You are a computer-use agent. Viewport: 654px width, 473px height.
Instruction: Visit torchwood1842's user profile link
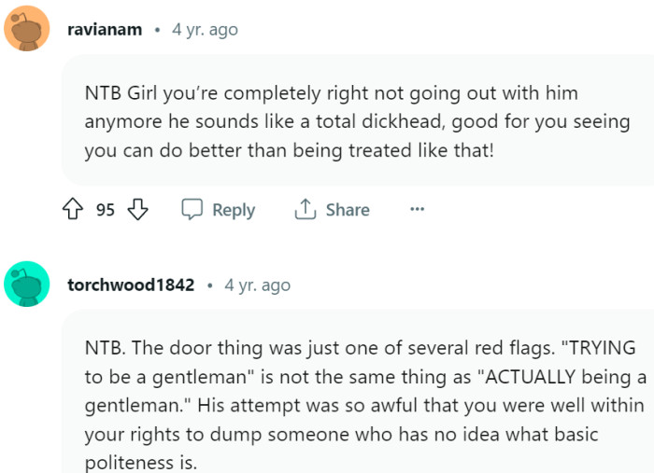point(131,285)
